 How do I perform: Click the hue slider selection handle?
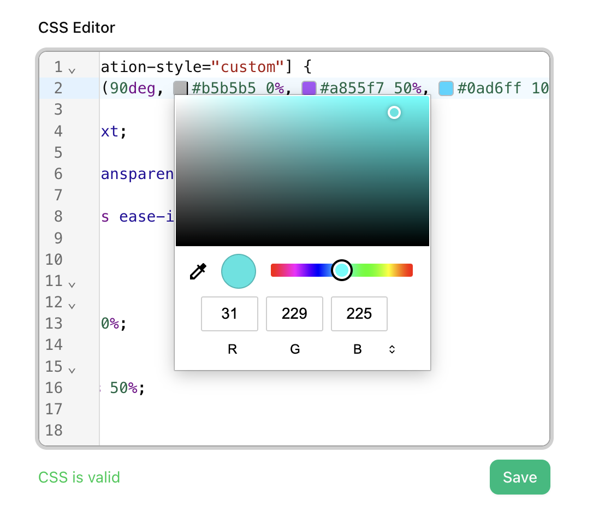[341, 270]
